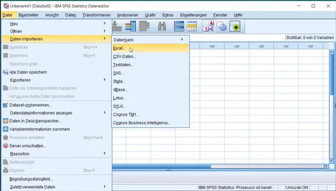Choose Excel... from the import submenu
This screenshot has height=191, width=336.
point(150,48)
